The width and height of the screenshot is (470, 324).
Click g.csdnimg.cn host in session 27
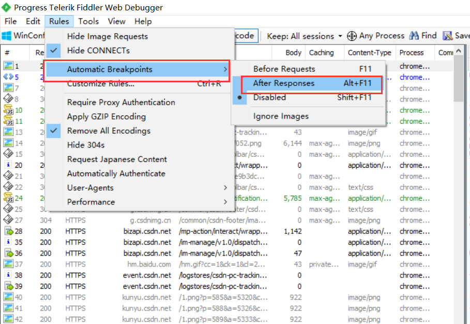[150, 220]
